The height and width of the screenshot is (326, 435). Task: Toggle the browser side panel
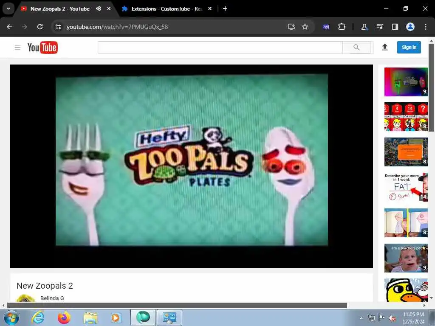[395, 27]
